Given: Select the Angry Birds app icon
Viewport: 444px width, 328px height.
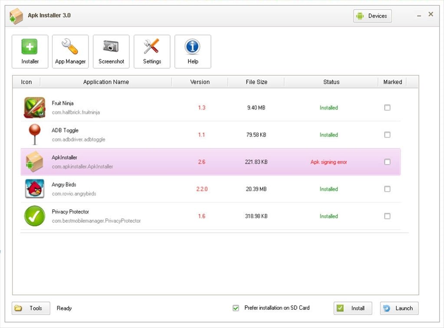Looking at the screenshot, I should coord(34,189).
